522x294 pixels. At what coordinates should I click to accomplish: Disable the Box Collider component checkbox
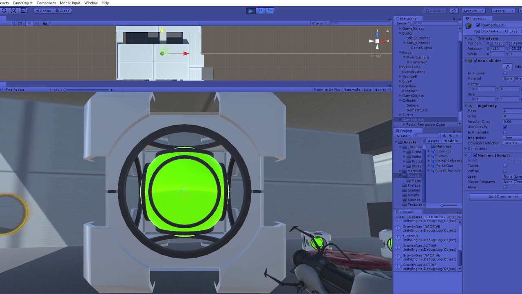click(x=475, y=61)
